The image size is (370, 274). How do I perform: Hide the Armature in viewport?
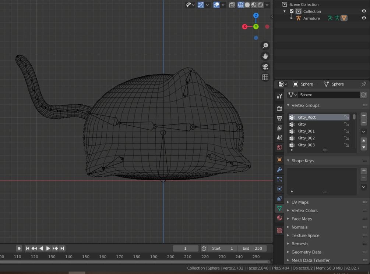364,18
